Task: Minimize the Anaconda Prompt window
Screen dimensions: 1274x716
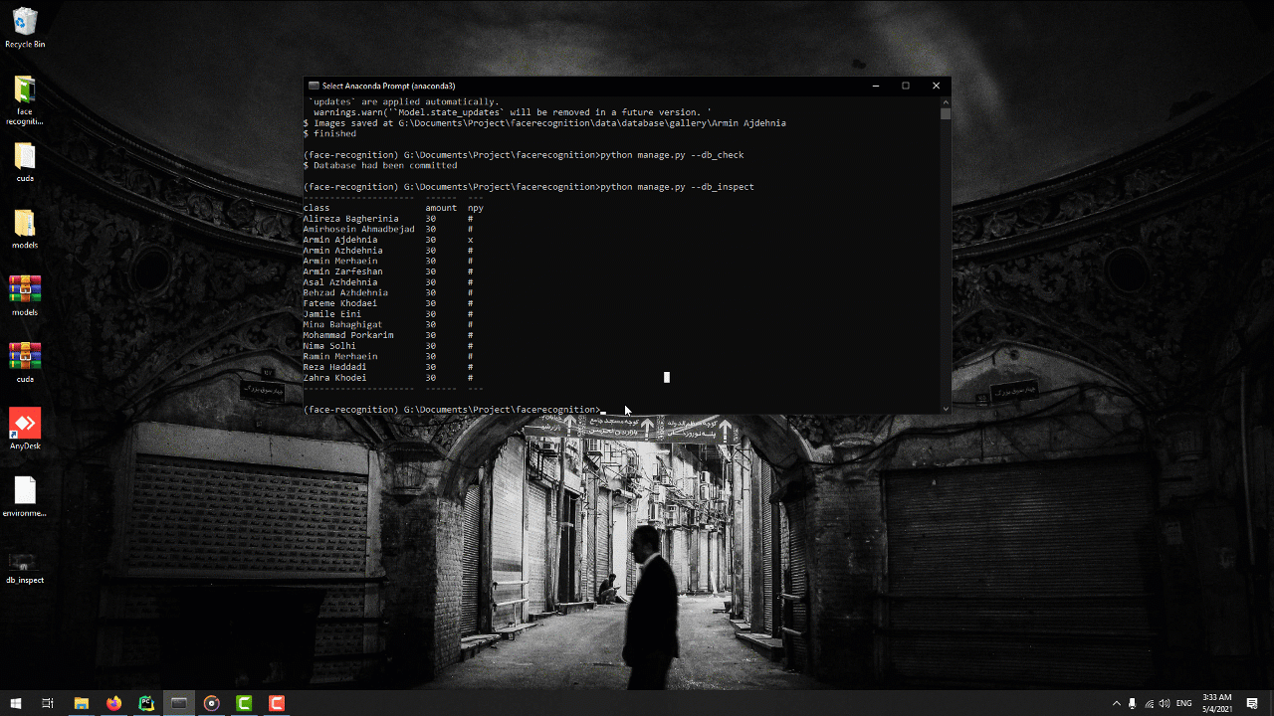Action: pyautogui.click(x=875, y=86)
